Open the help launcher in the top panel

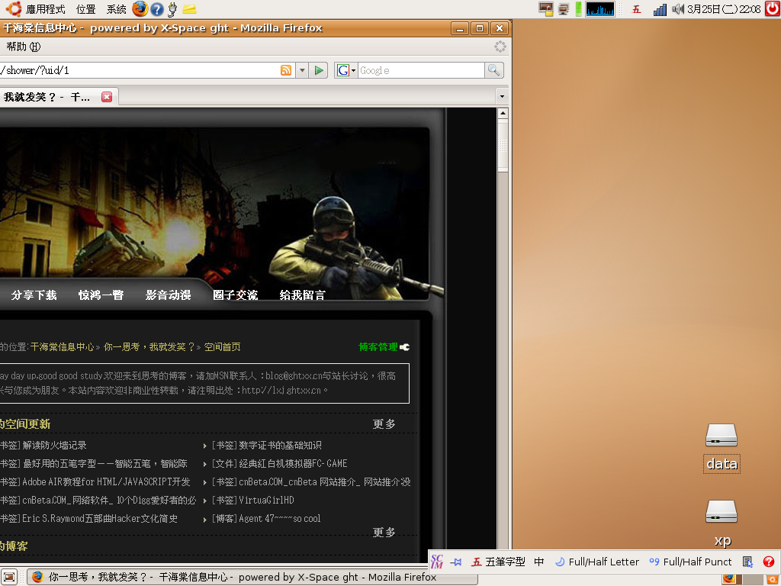tap(157, 9)
